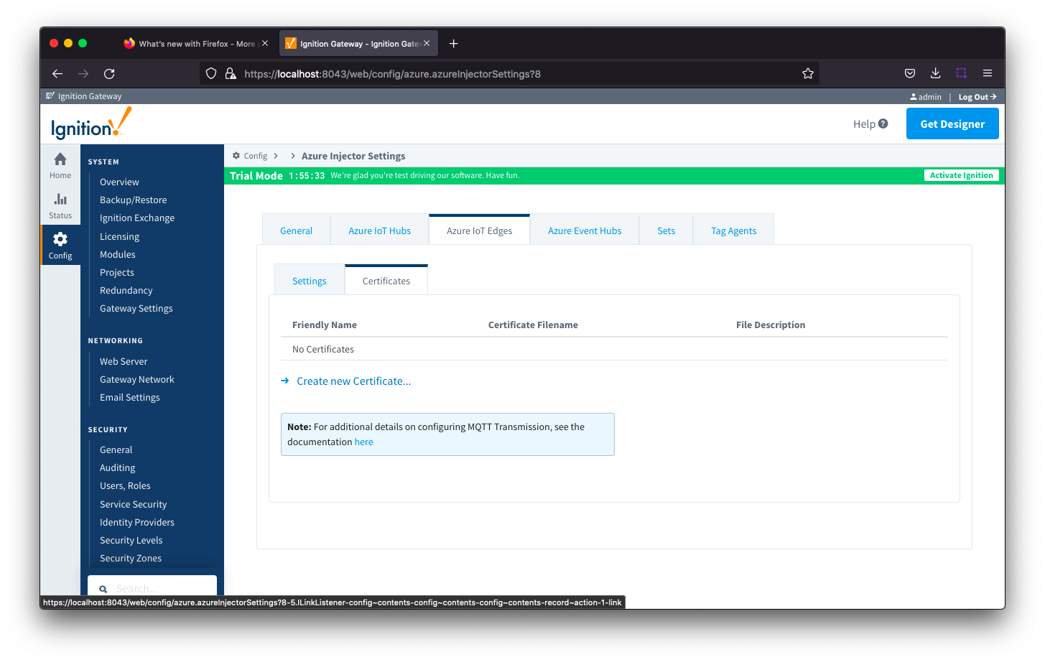Go back with the browser back arrow
The height and width of the screenshot is (662, 1045).
57,73
